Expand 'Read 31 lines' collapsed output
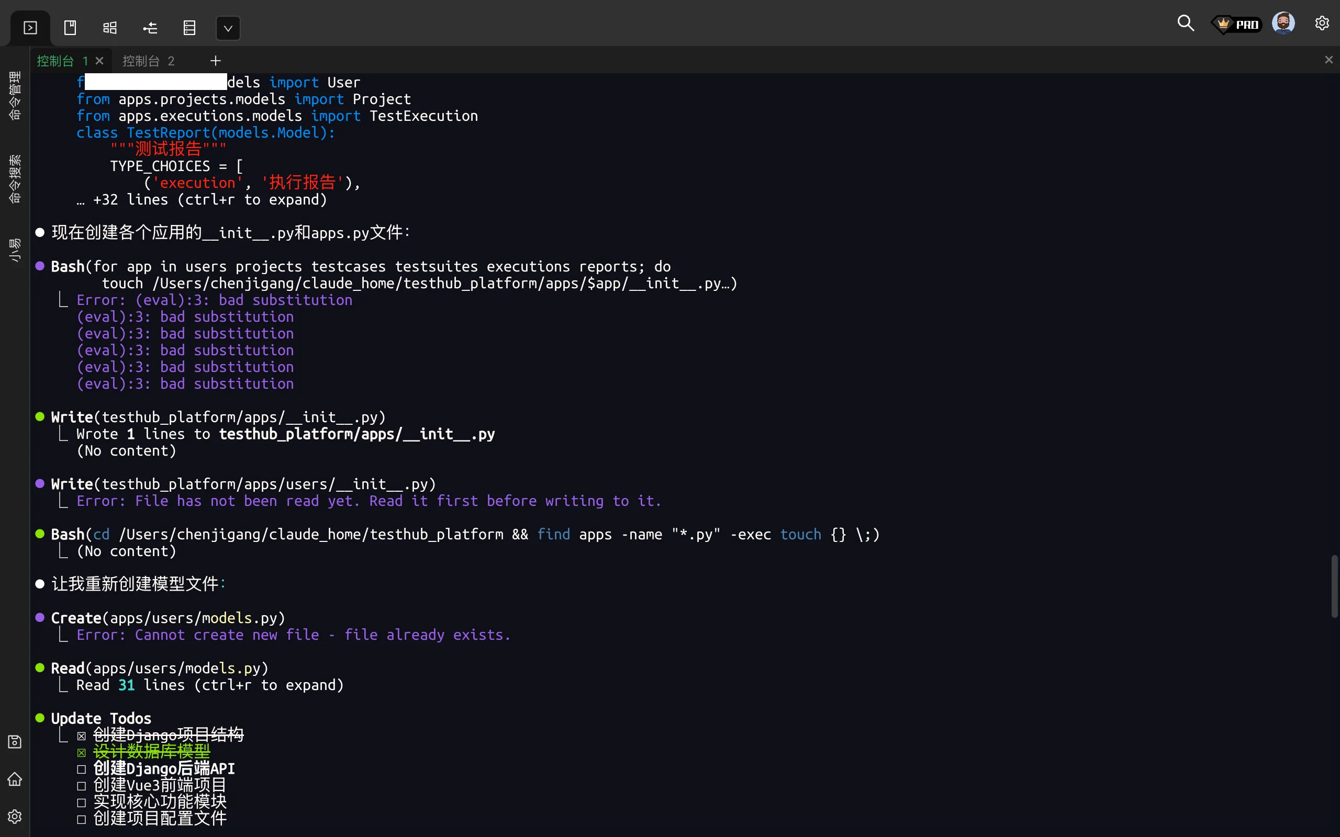The width and height of the screenshot is (1340, 837). point(209,685)
